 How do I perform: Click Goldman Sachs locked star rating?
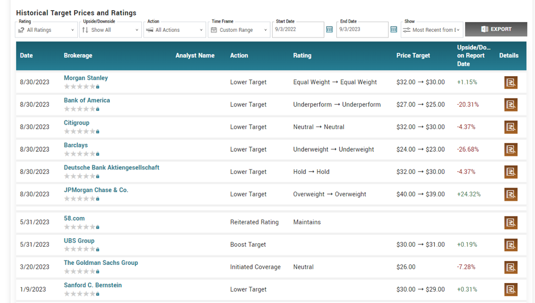[81, 272]
